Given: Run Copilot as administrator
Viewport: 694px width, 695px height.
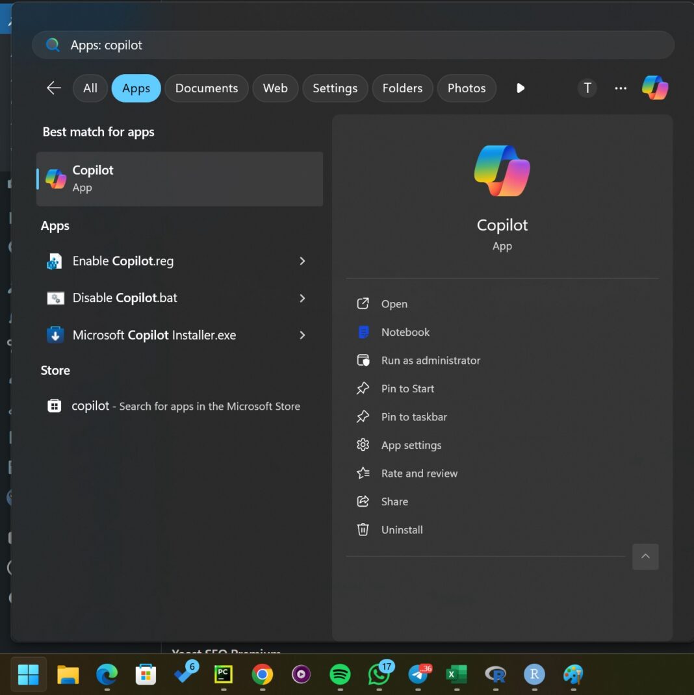Looking at the screenshot, I should coord(430,360).
